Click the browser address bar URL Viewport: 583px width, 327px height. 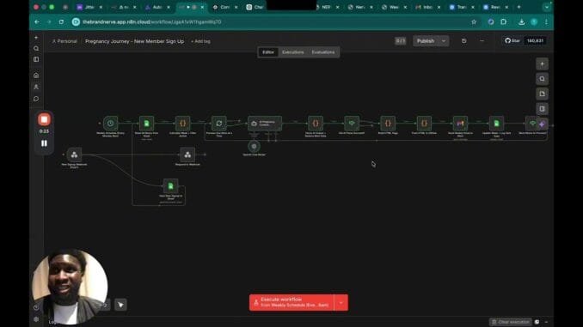tap(152, 22)
